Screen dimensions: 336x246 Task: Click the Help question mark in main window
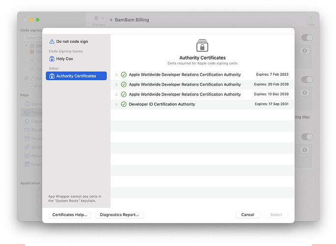coord(311,18)
